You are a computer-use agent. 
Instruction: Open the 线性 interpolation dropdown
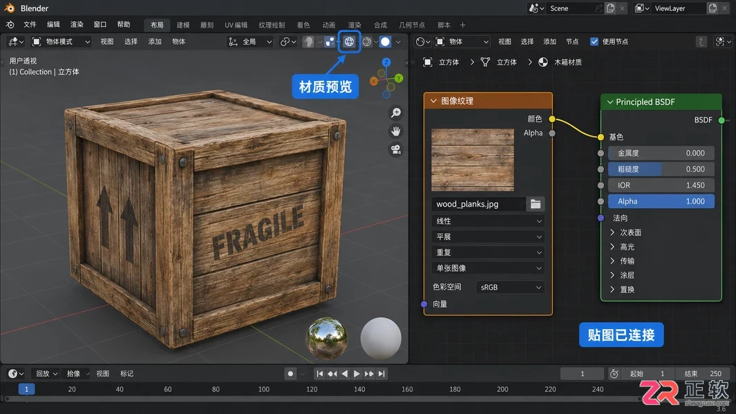[x=488, y=220]
